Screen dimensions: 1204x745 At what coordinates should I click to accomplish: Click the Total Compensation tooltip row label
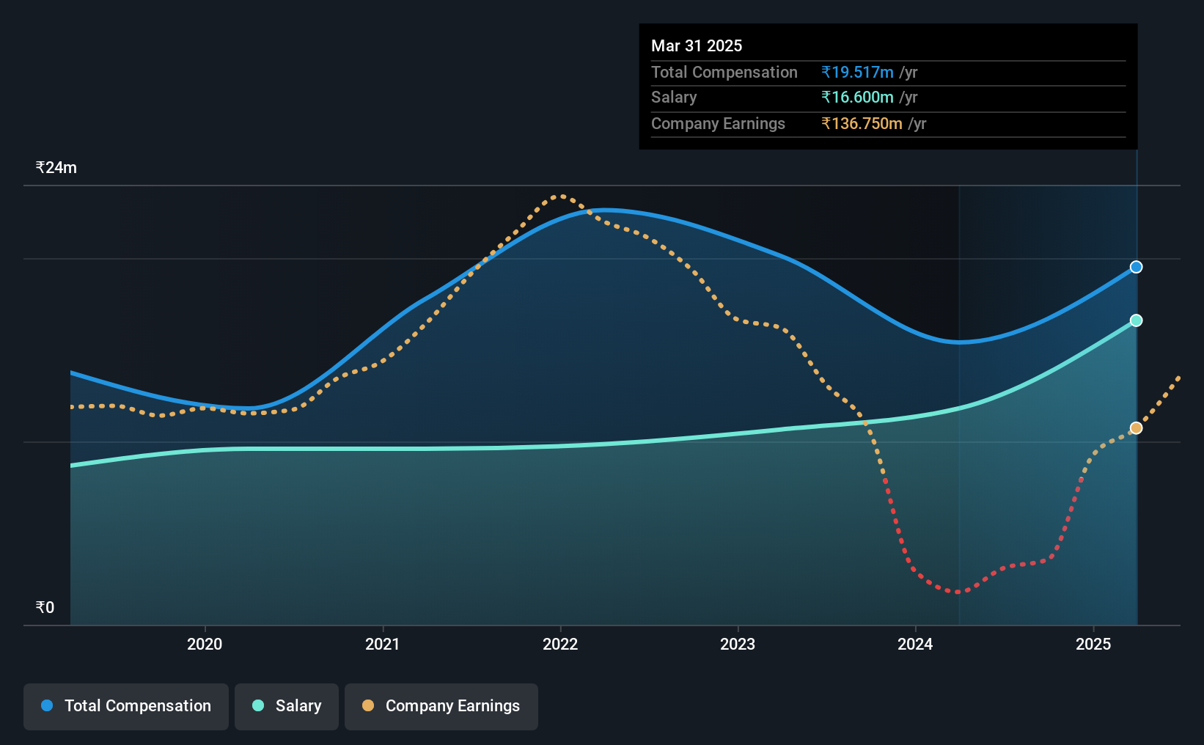[724, 72]
